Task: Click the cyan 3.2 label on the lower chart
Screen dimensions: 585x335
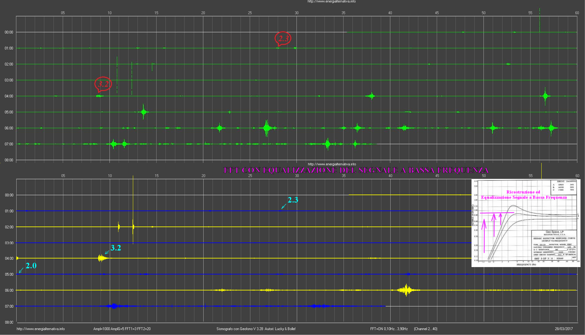Action: coord(116,248)
